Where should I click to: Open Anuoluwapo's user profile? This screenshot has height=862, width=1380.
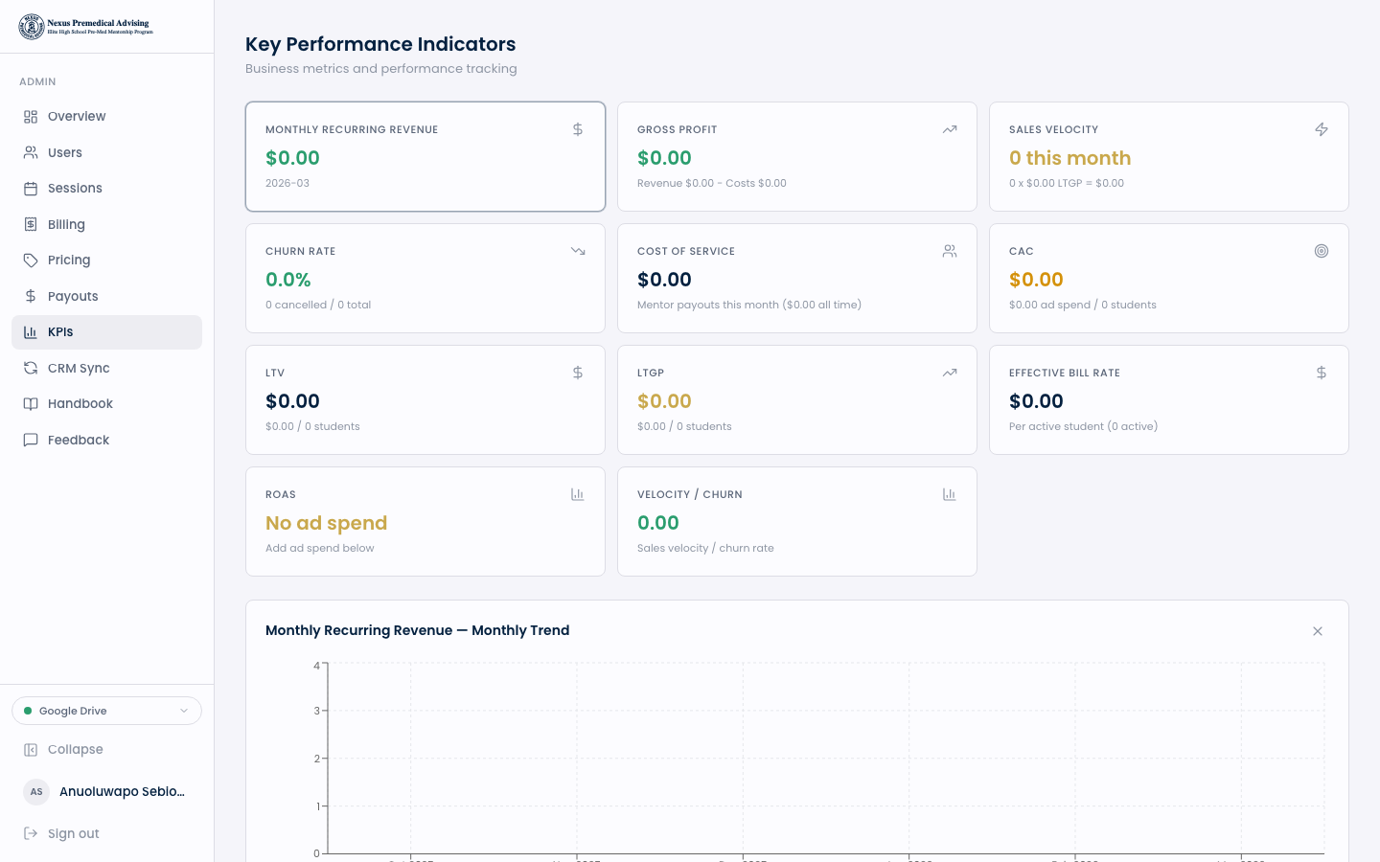pos(105,791)
